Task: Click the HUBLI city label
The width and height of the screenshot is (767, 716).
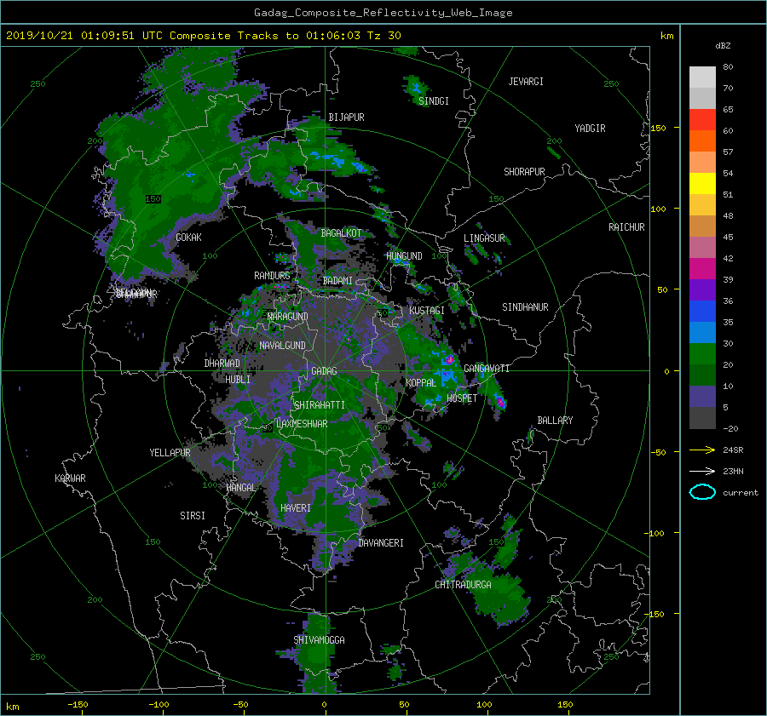Action: (238, 379)
